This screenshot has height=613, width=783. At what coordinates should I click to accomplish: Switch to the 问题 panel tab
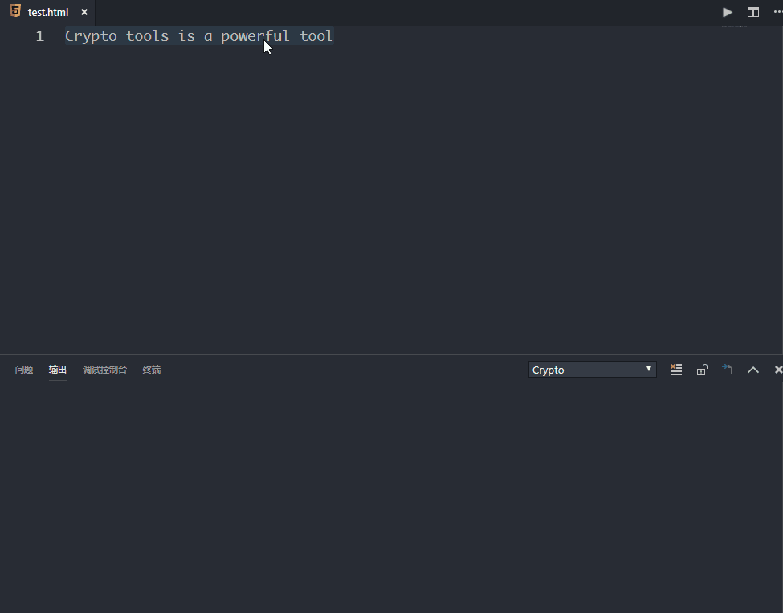point(24,370)
